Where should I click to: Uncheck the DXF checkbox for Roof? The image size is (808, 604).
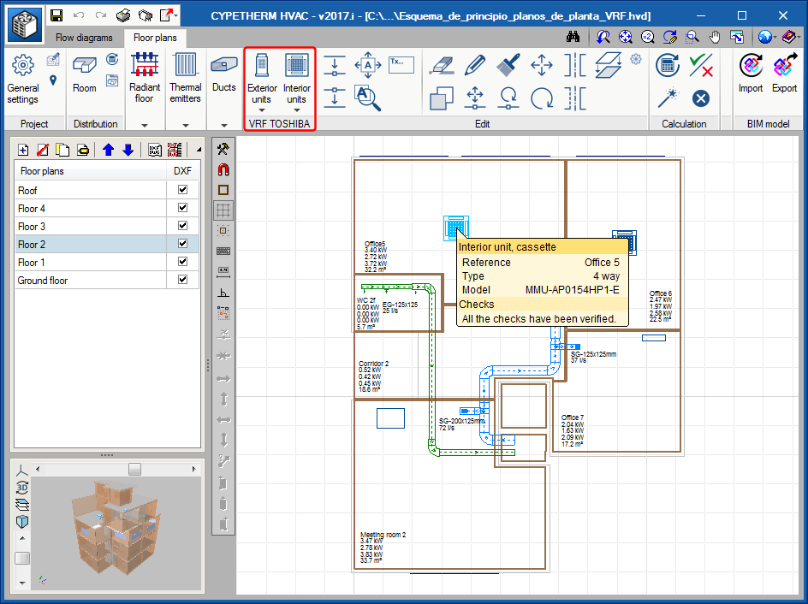[182, 191]
